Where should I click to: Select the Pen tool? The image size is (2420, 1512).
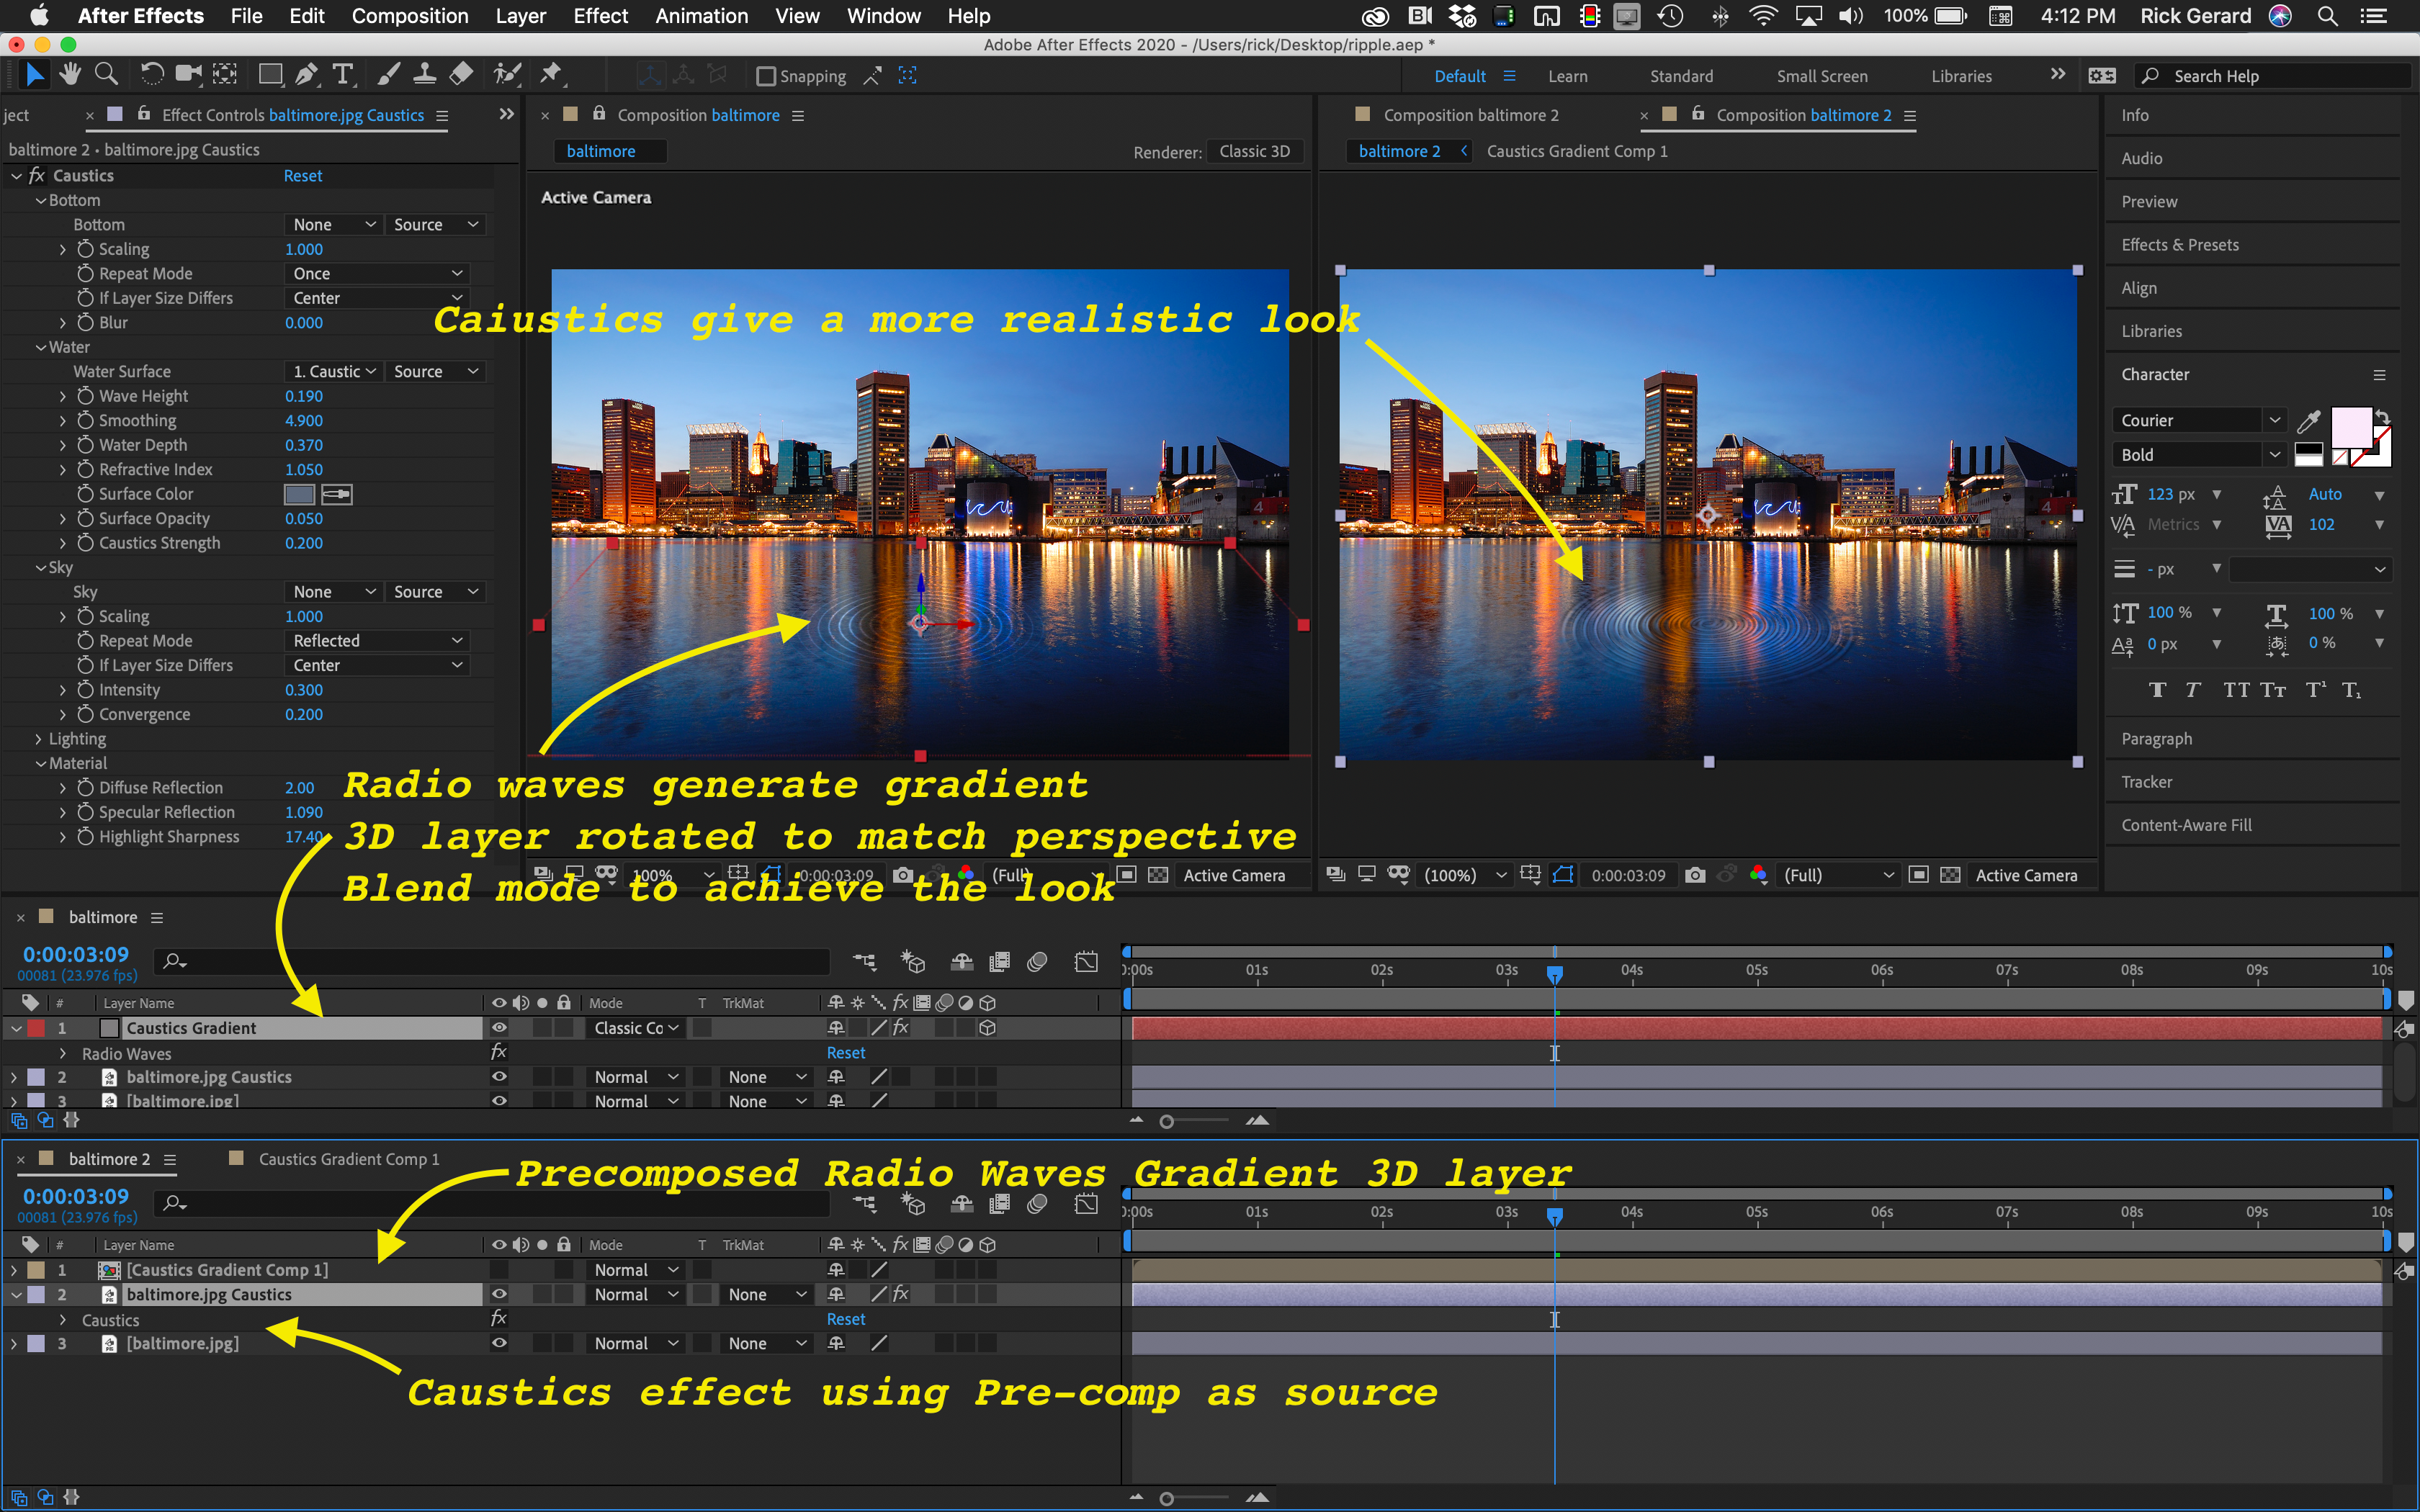(x=307, y=74)
